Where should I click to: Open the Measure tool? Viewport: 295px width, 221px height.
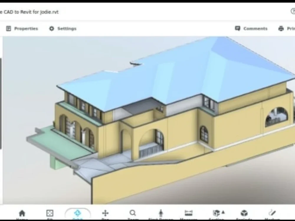point(188,213)
